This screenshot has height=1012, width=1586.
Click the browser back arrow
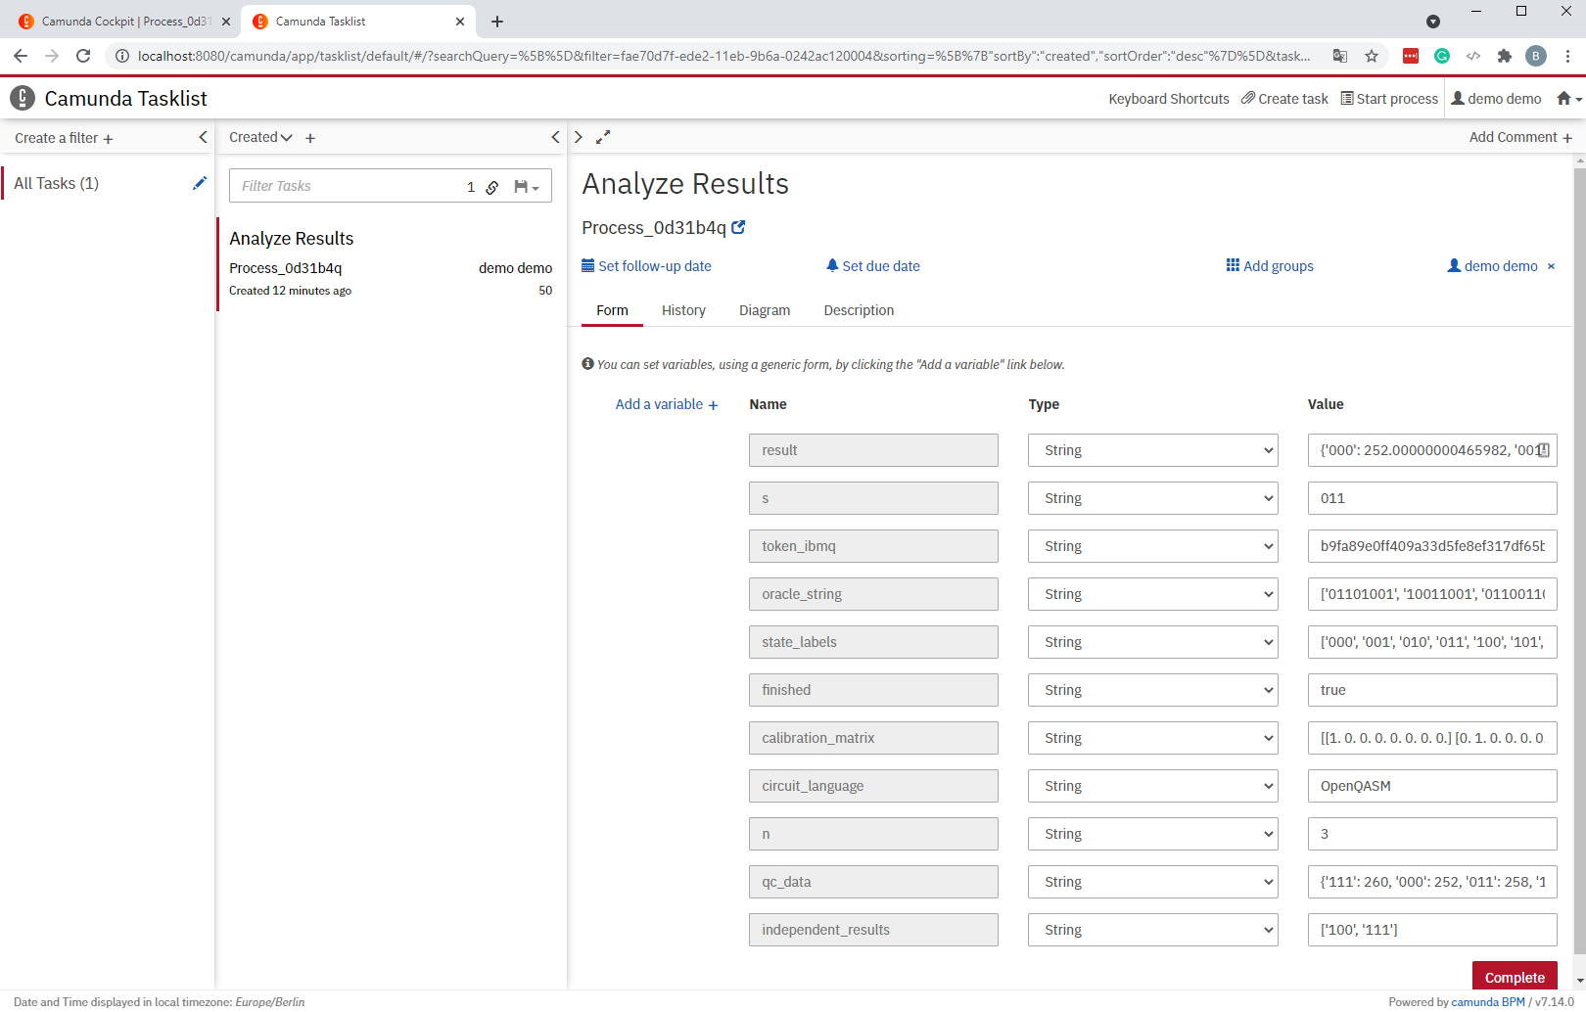click(x=21, y=56)
